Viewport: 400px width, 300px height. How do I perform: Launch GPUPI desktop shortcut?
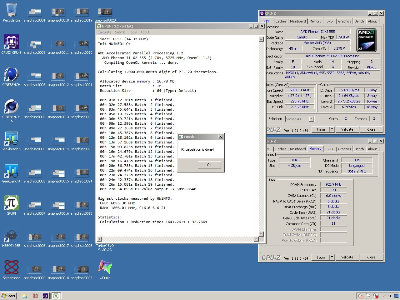(x=11, y=206)
